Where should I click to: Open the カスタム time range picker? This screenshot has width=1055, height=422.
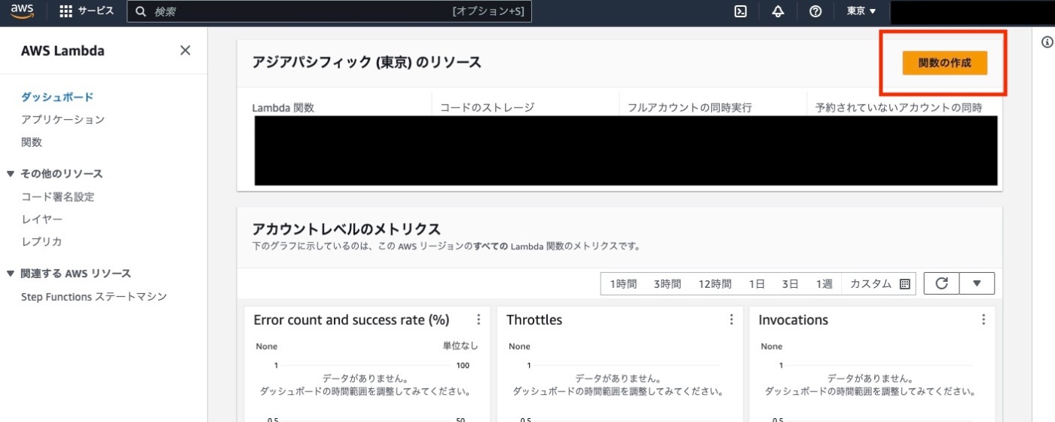tap(879, 284)
